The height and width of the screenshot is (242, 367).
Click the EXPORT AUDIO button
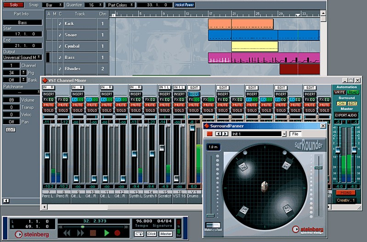pyautogui.click(x=346, y=115)
